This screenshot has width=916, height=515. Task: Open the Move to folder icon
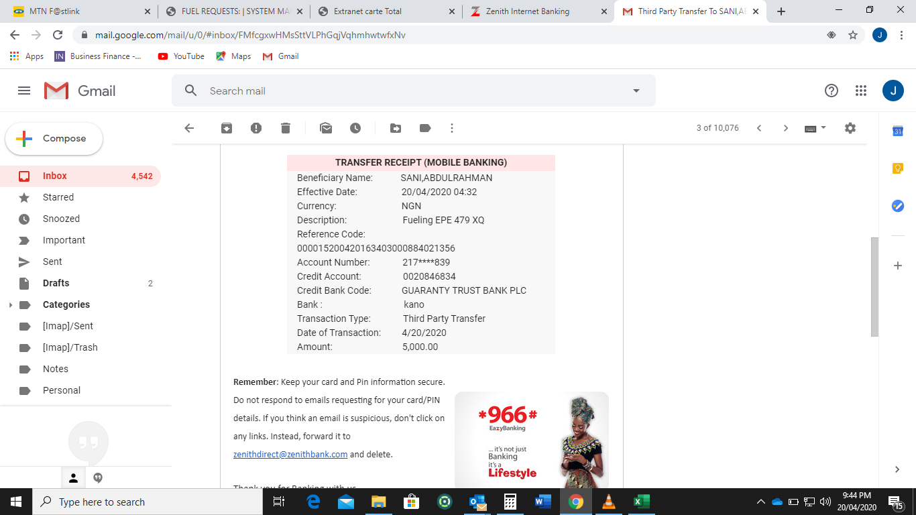click(396, 128)
